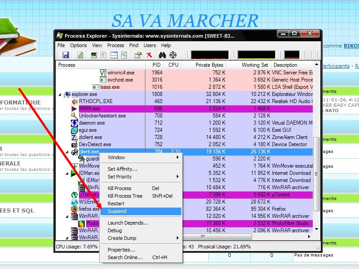The height and width of the screenshot is (269, 359).
Task: Click the CPU Usage status entry
Action: coord(77,247)
